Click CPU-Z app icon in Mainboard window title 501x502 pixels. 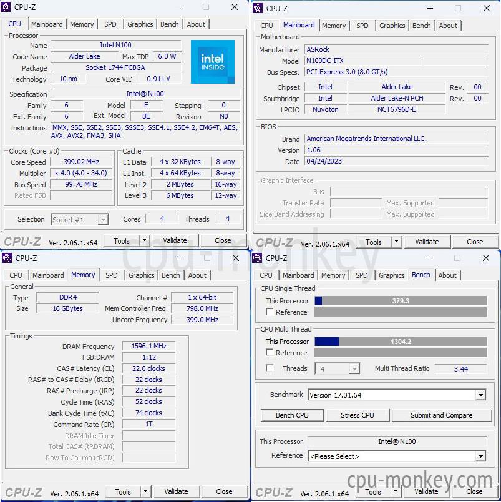point(258,8)
